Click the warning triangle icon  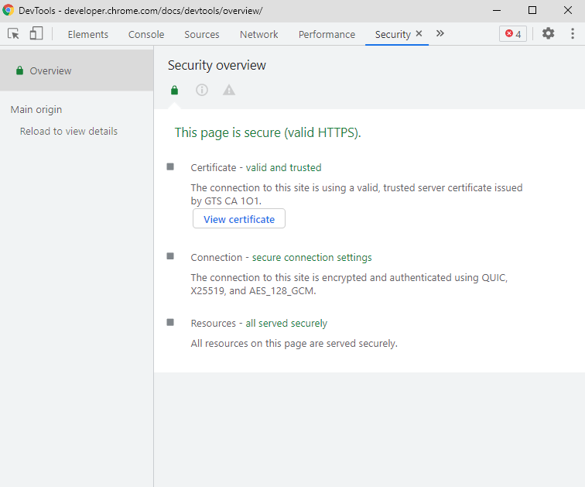pyautogui.click(x=229, y=90)
